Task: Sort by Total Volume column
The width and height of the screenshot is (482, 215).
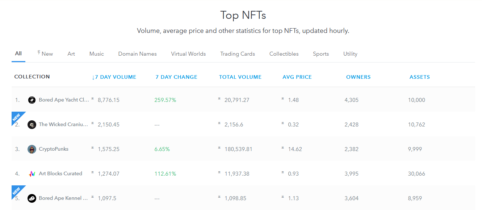Action: click(240, 77)
